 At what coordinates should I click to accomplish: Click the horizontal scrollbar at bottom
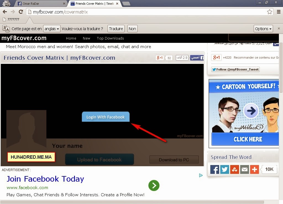pyautogui.click(x=132, y=202)
